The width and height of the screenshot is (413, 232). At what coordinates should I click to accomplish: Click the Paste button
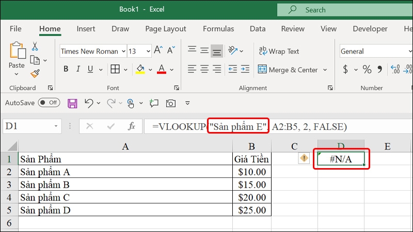coord(17,57)
